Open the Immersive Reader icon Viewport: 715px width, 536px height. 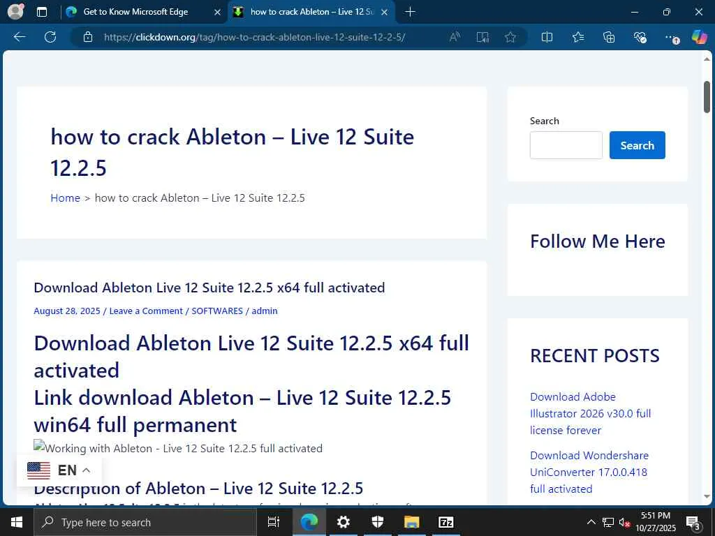pos(482,37)
